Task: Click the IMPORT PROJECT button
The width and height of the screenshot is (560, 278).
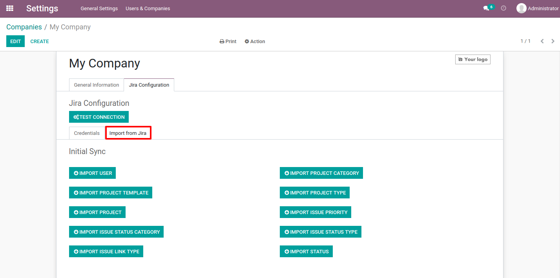Action: click(97, 212)
